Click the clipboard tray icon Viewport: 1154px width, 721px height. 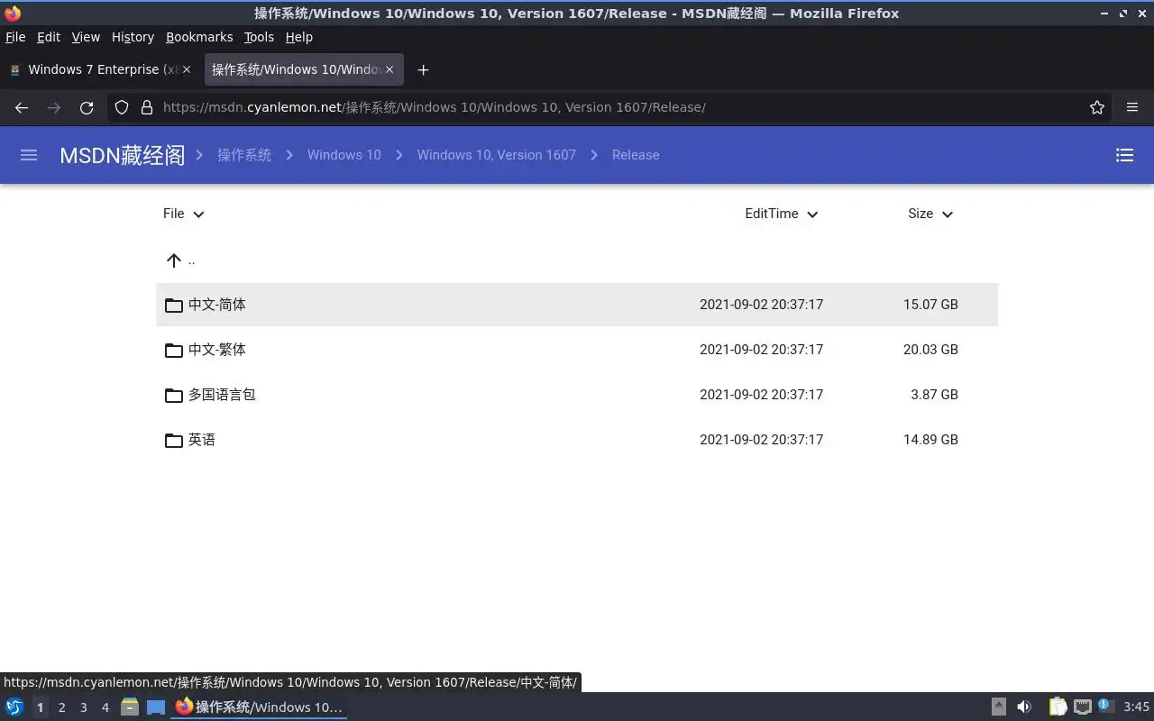point(1058,707)
